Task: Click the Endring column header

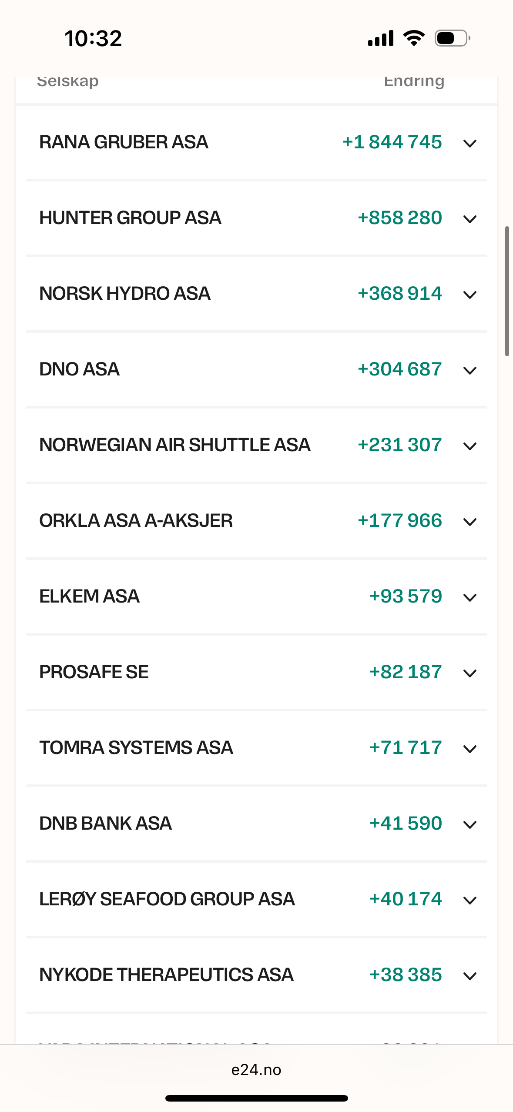Action: pos(414,81)
